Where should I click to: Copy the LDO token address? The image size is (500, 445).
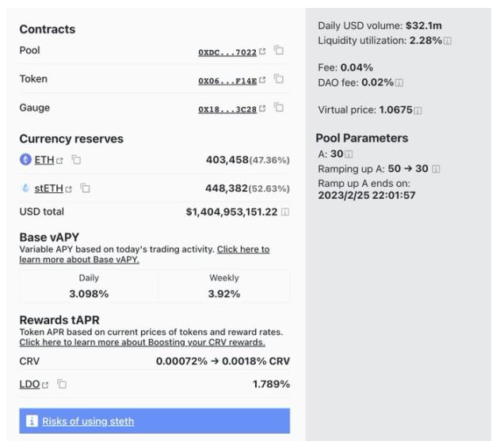point(62,384)
